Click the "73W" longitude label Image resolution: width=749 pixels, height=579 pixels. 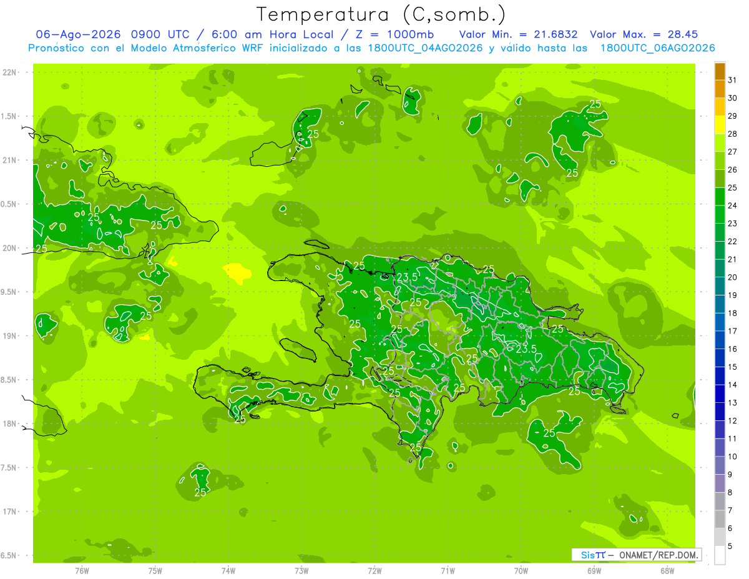[x=301, y=570]
